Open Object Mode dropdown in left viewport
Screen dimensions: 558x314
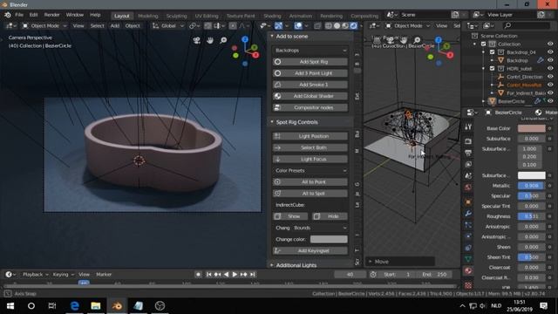44,25
